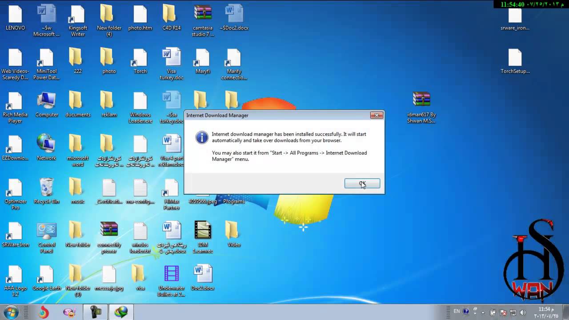
Task: Close the Internet Download Manager dialog
Action: coord(377,115)
